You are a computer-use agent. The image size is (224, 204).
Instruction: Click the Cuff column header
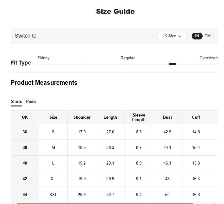196,117
